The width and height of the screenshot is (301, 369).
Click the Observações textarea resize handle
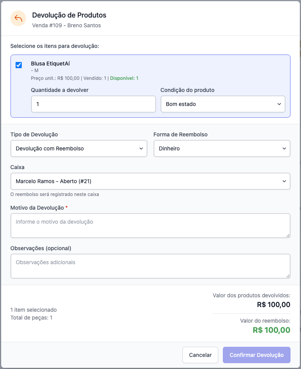[x=288, y=276]
